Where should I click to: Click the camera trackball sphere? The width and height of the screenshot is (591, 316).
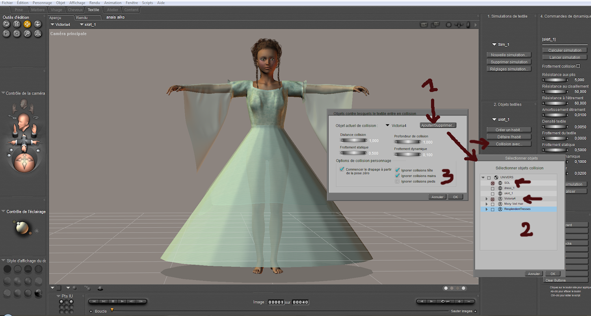click(x=24, y=162)
